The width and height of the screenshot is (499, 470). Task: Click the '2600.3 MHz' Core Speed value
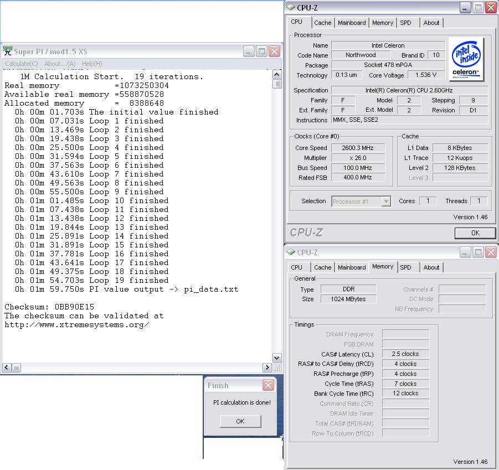point(358,148)
